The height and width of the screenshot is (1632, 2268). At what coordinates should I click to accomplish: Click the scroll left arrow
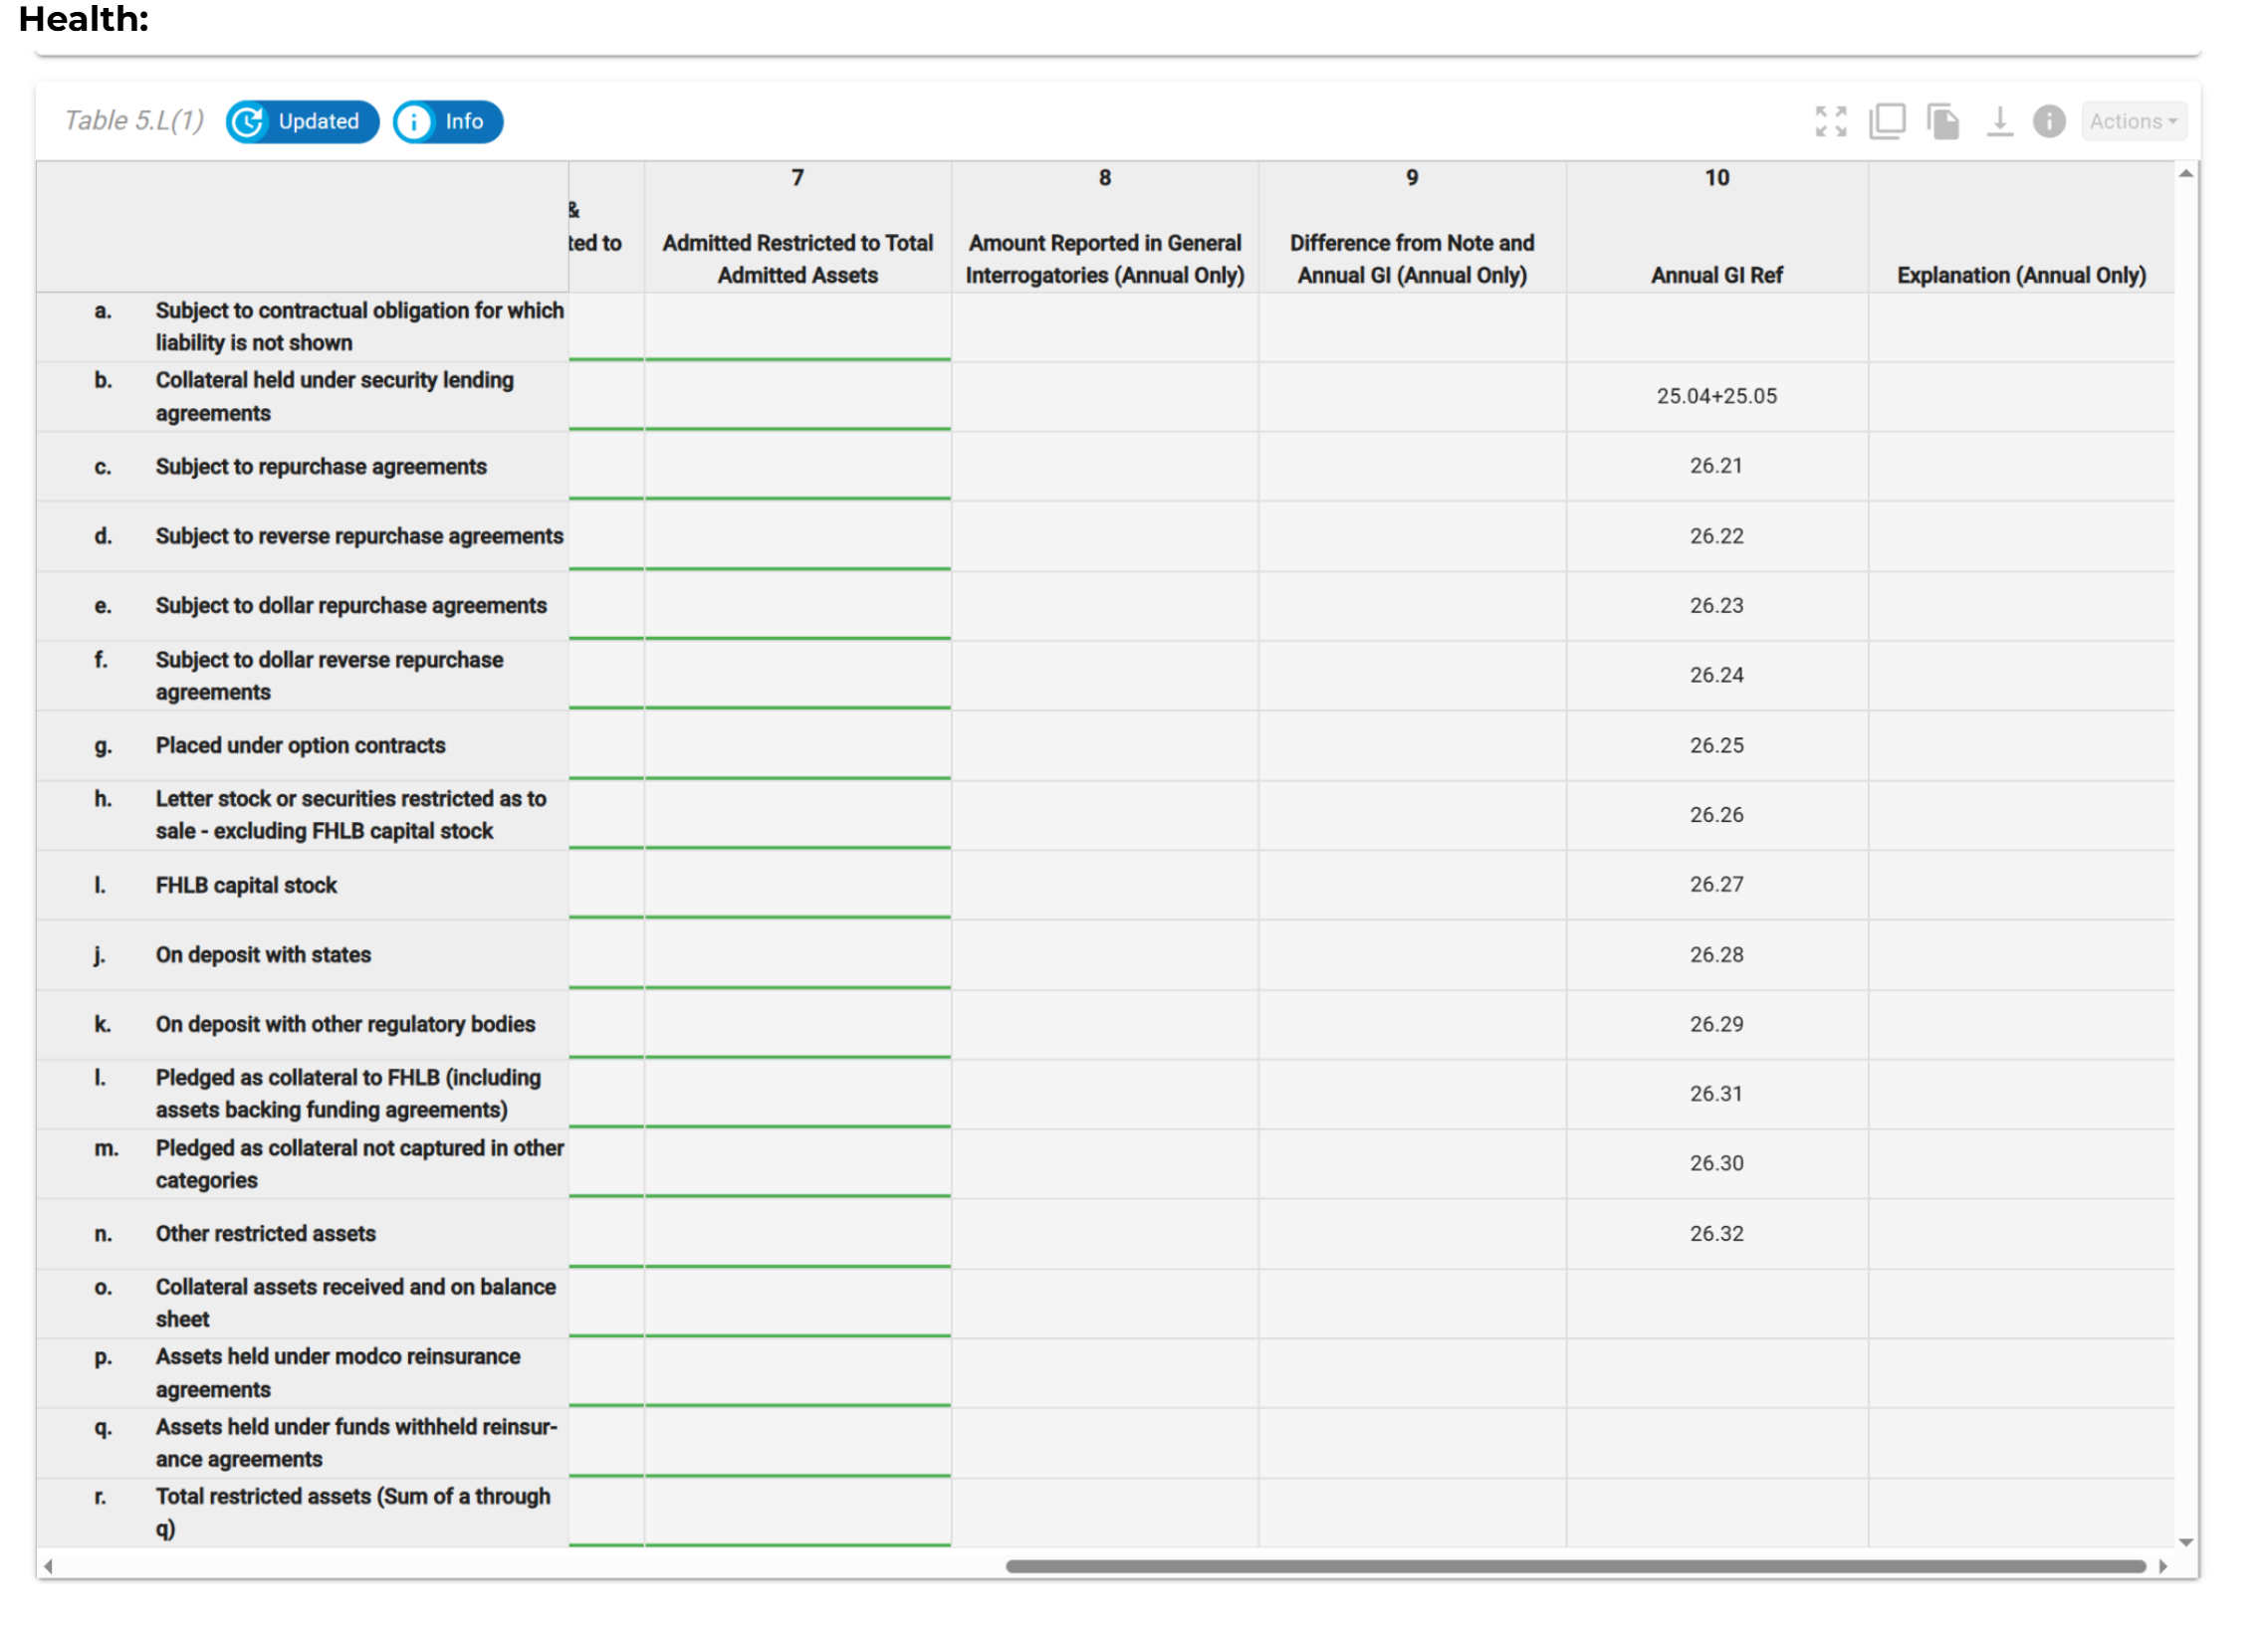[48, 1566]
